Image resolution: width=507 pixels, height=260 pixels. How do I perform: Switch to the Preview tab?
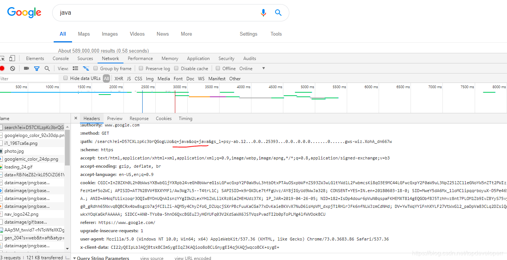click(x=115, y=118)
